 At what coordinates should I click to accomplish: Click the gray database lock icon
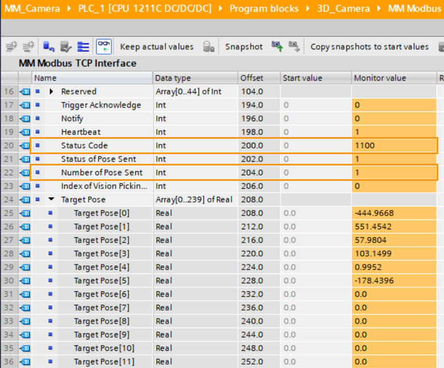(209, 47)
